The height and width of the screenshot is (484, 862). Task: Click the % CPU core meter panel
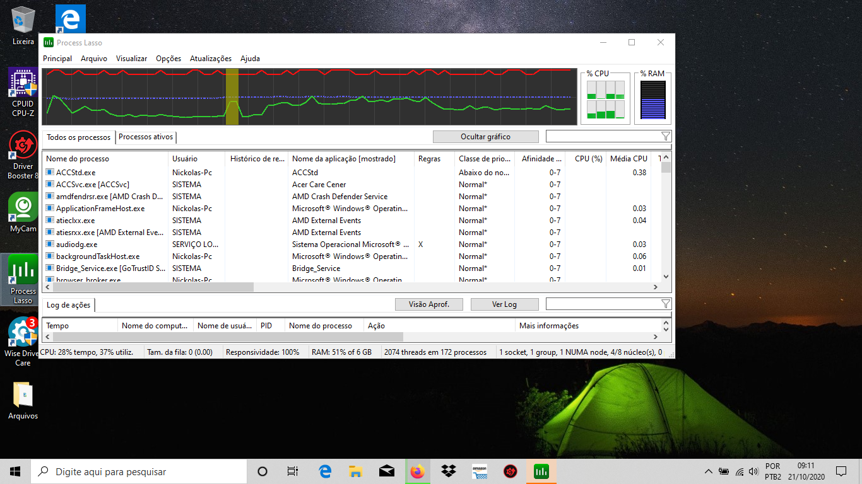click(605, 99)
